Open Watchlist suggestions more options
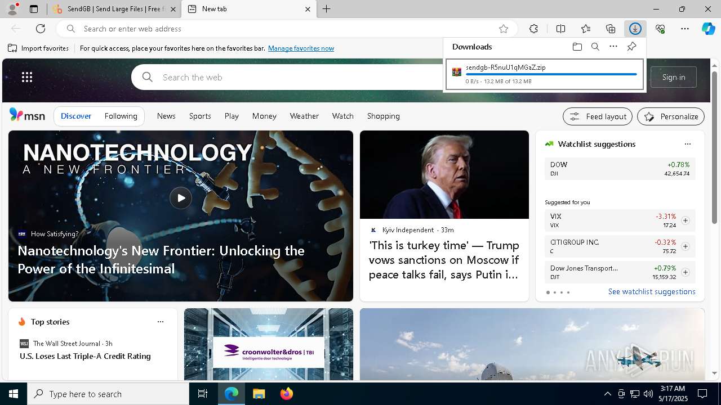Image resolution: width=721 pixels, height=405 pixels. point(687,144)
